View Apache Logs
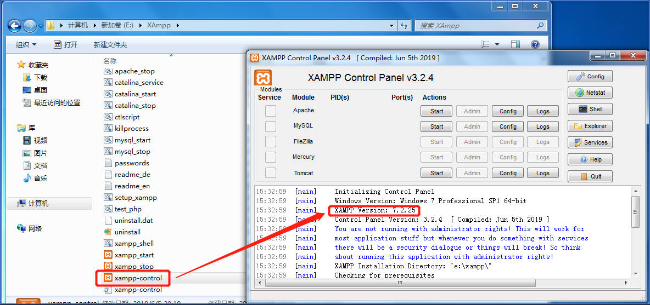The image size is (650, 305). (542, 111)
